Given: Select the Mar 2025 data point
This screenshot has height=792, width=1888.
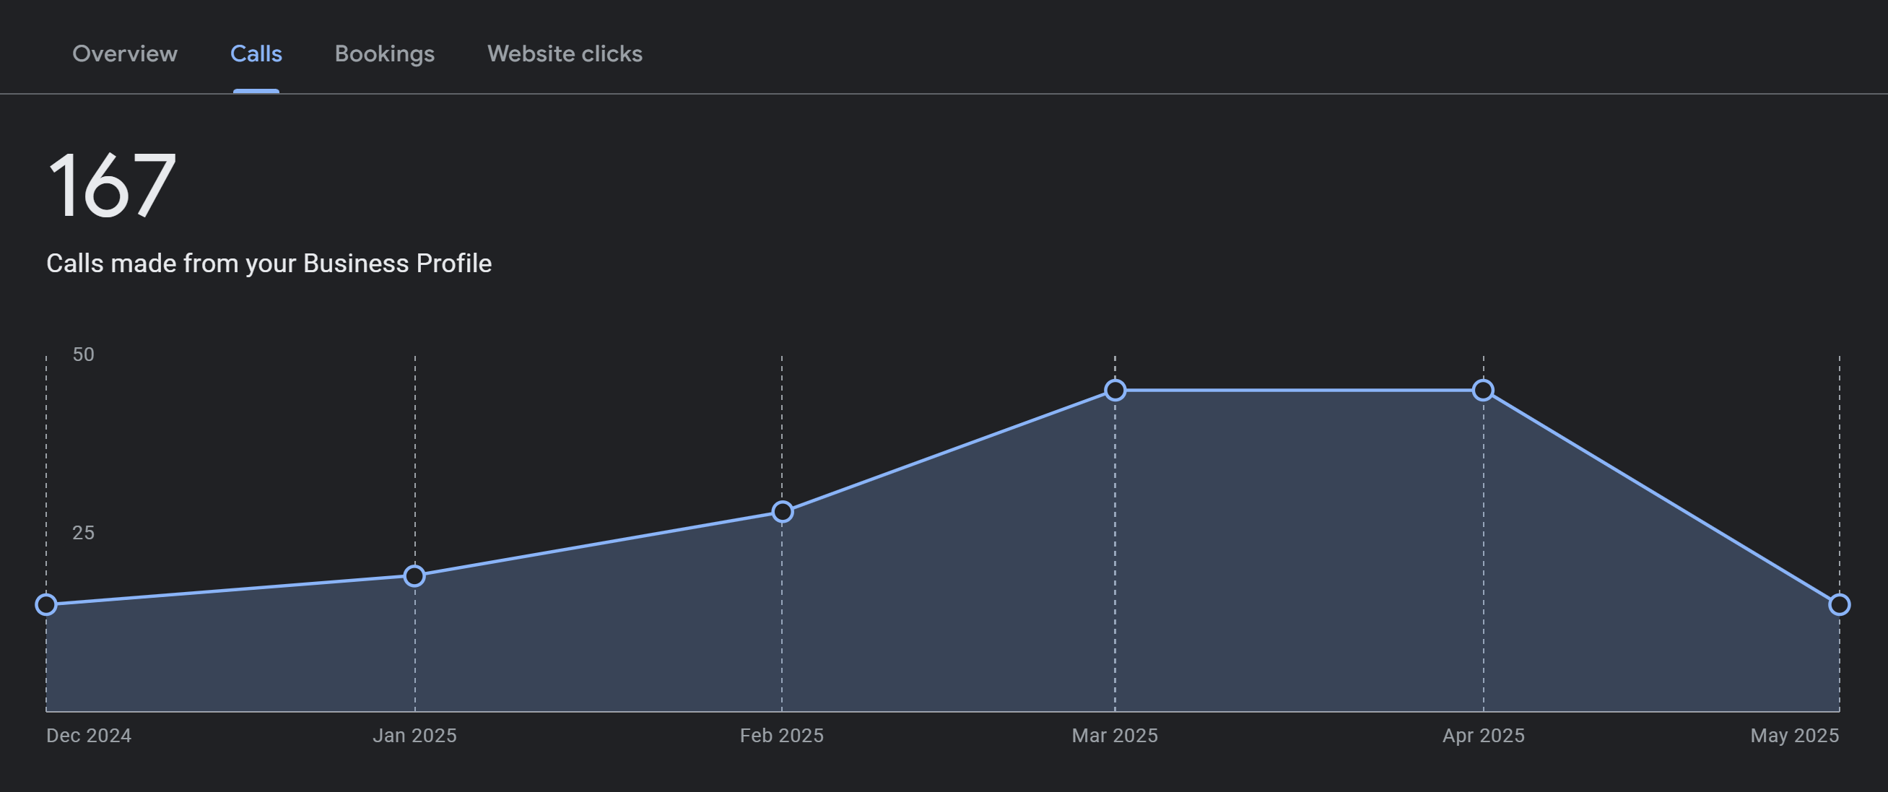Looking at the screenshot, I should pyautogui.click(x=1115, y=390).
